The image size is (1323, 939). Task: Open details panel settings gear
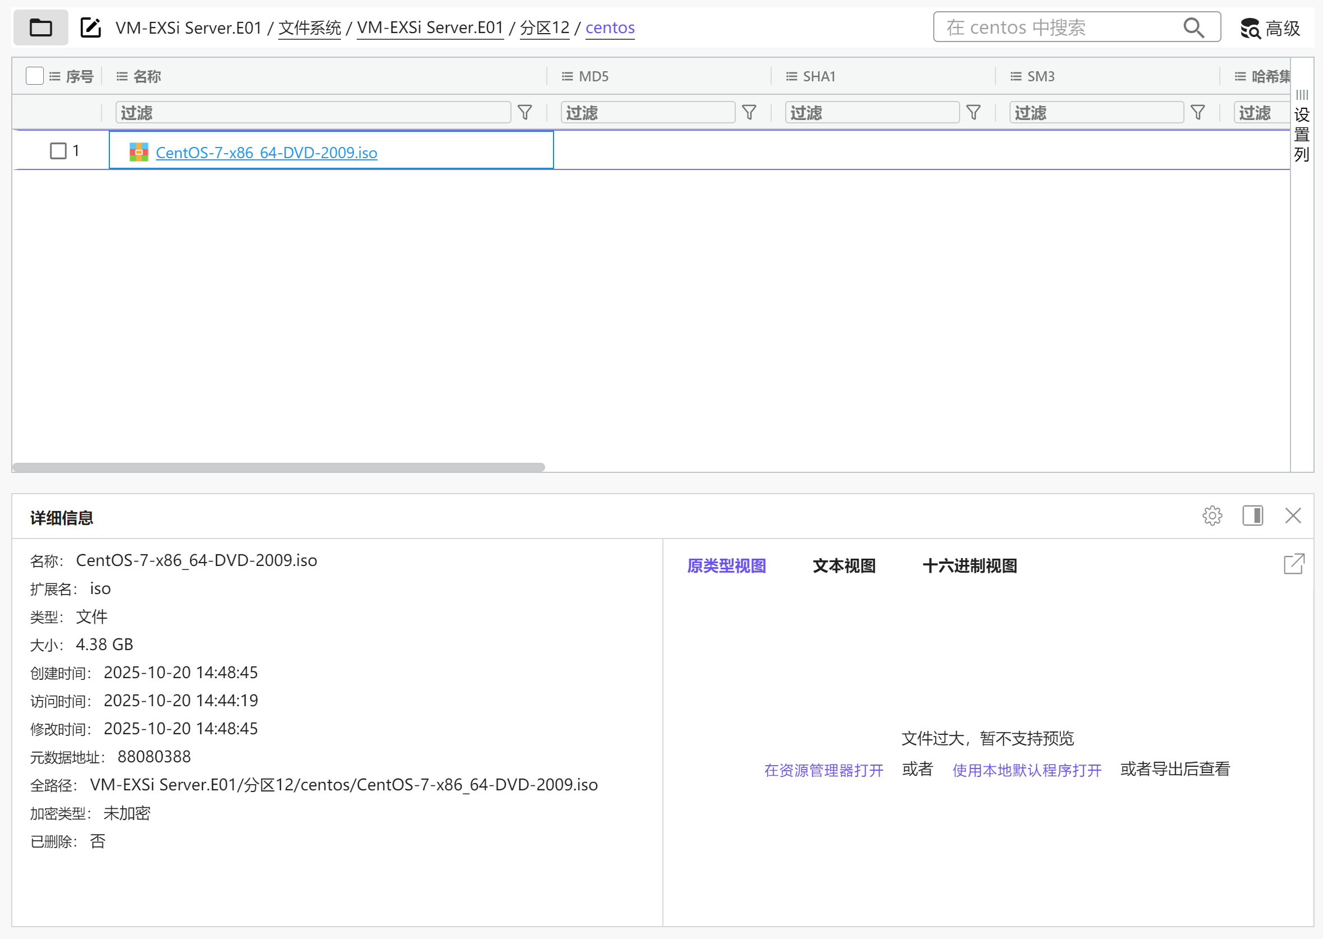(x=1211, y=515)
